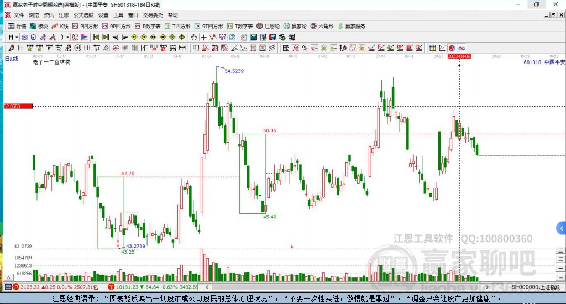This screenshot has height=304, width=566.
Task: Click the status bar grid icon
Action: (x=8, y=287)
